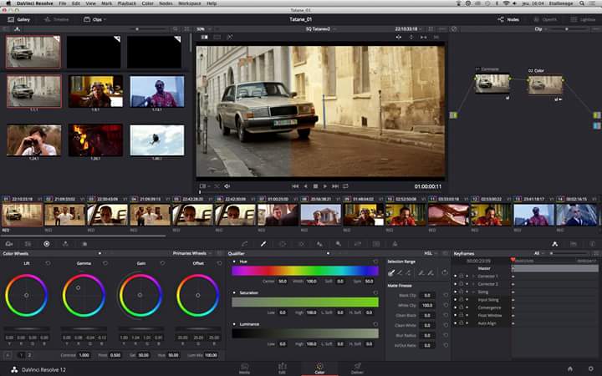Open the Key palette

339,244
